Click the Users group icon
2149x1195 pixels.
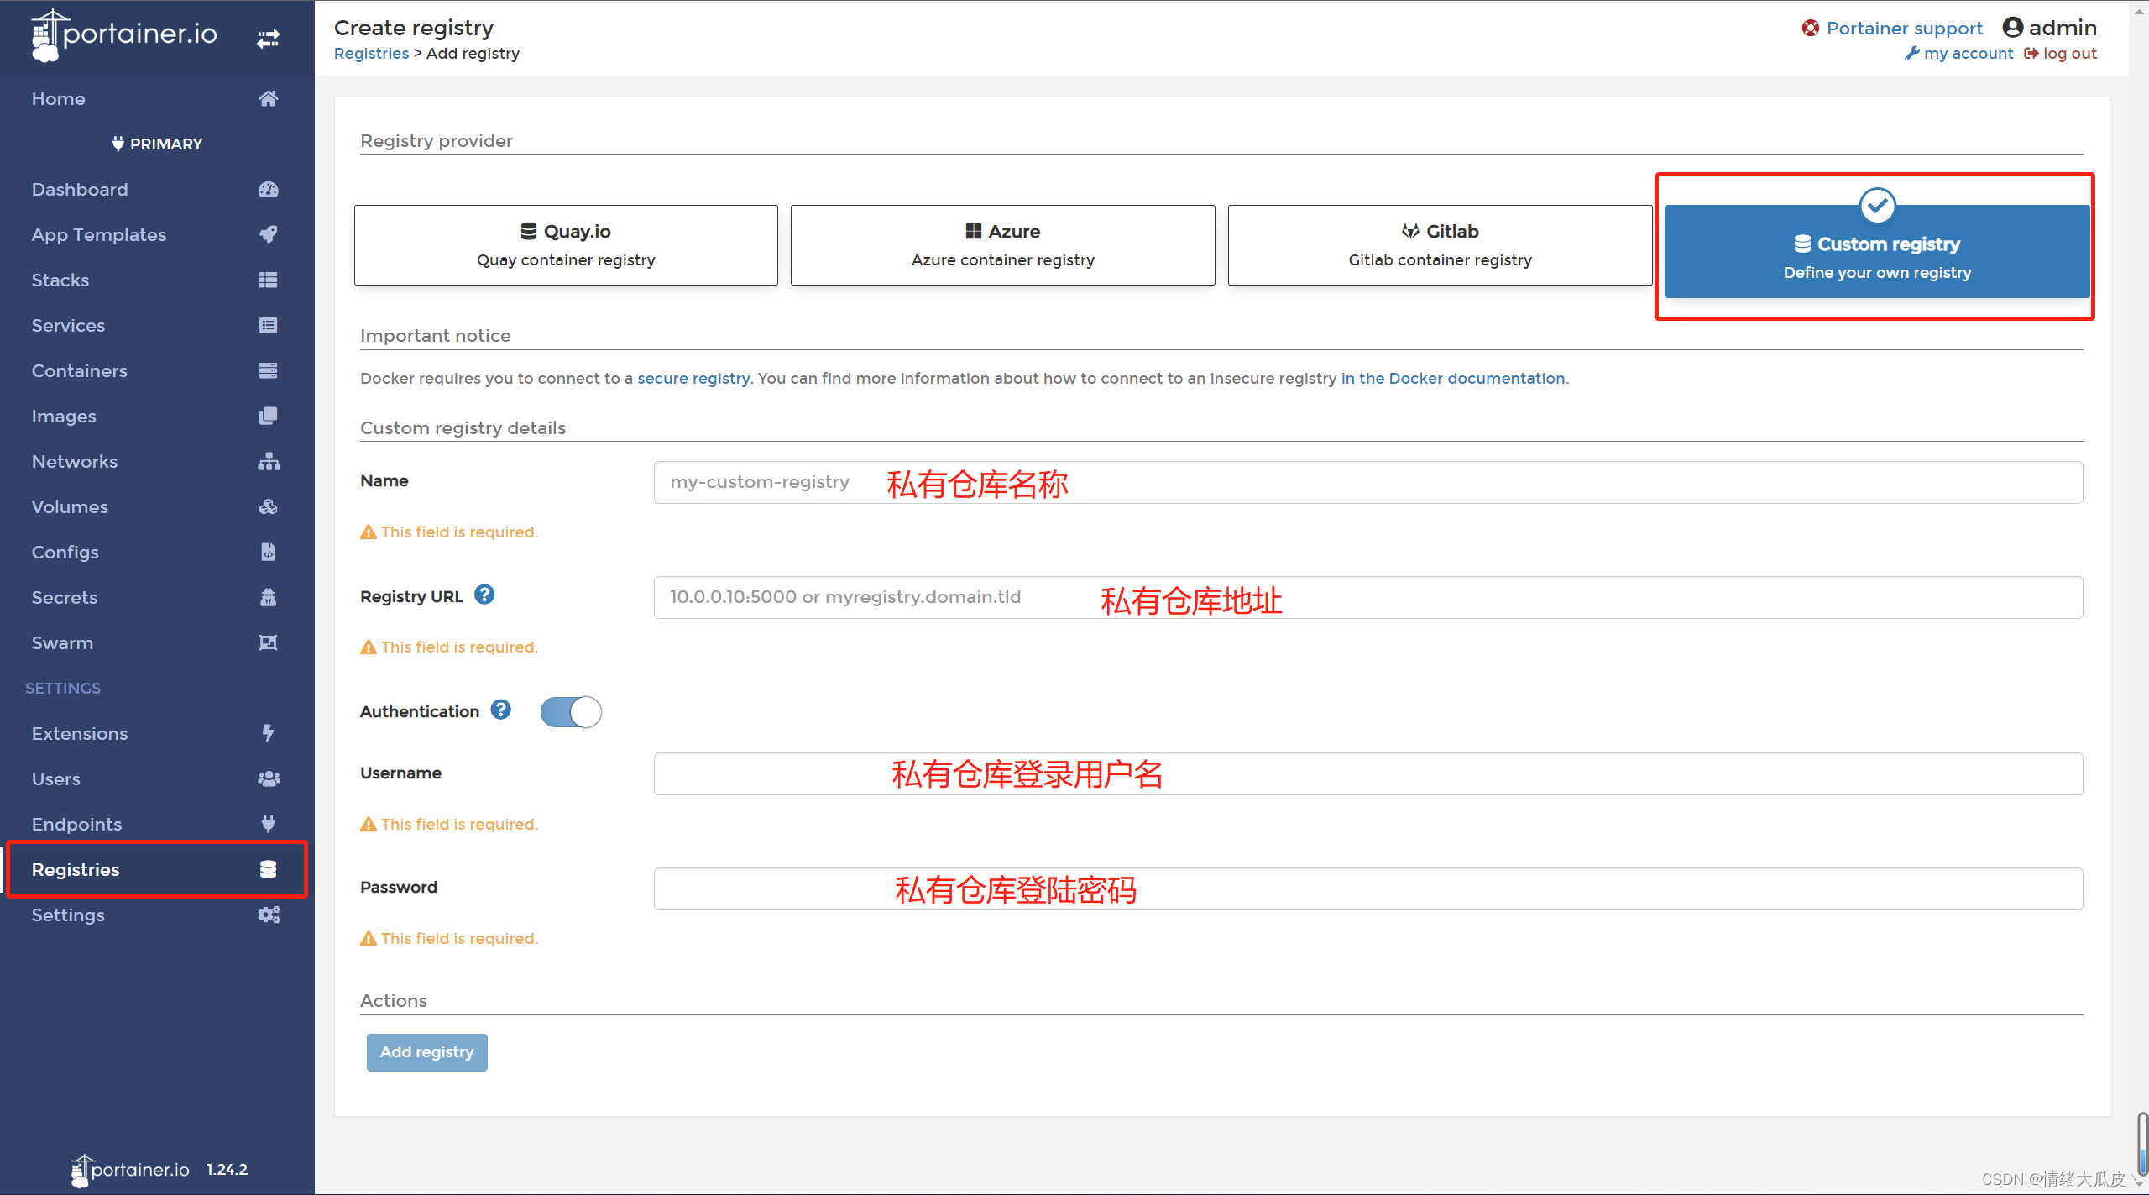tap(269, 778)
